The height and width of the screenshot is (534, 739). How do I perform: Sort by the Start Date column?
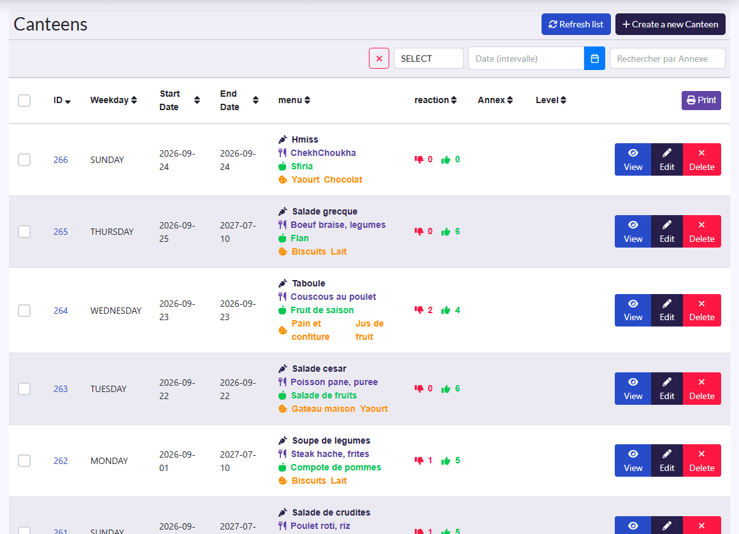[x=180, y=101]
